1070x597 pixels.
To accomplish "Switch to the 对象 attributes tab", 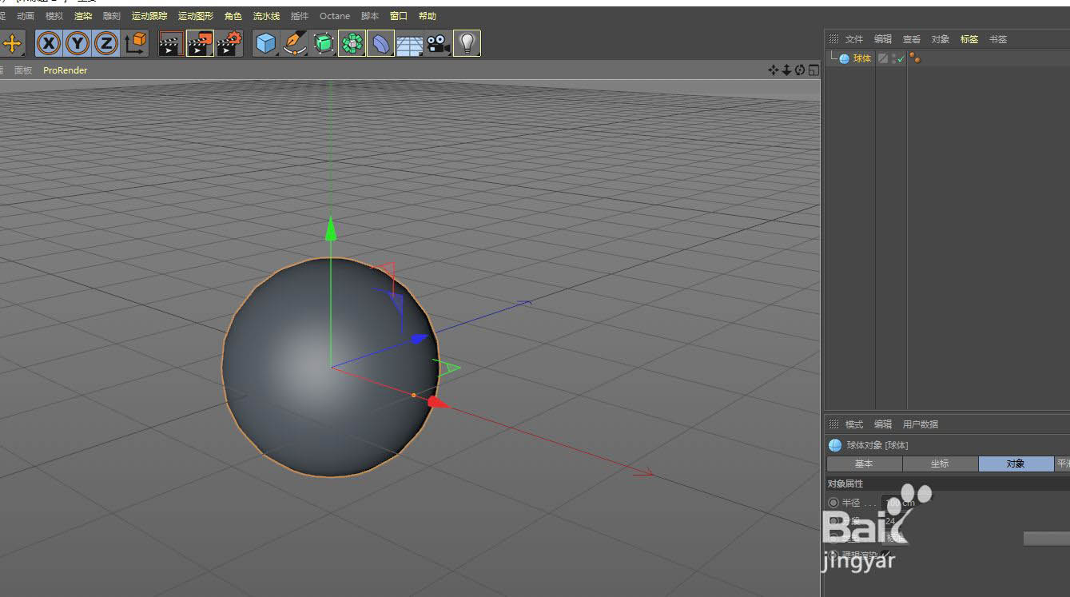I will (1016, 464).
